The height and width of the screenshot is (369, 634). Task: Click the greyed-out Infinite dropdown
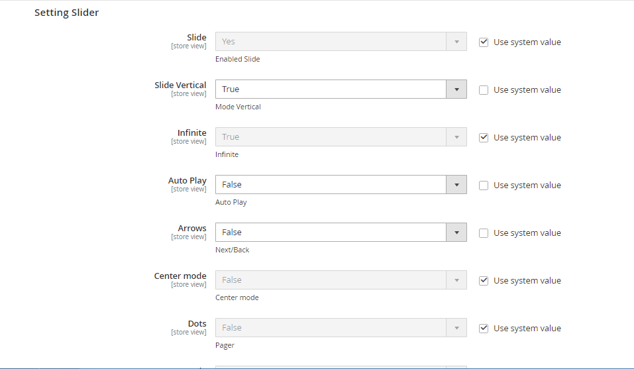click(341, 137)
